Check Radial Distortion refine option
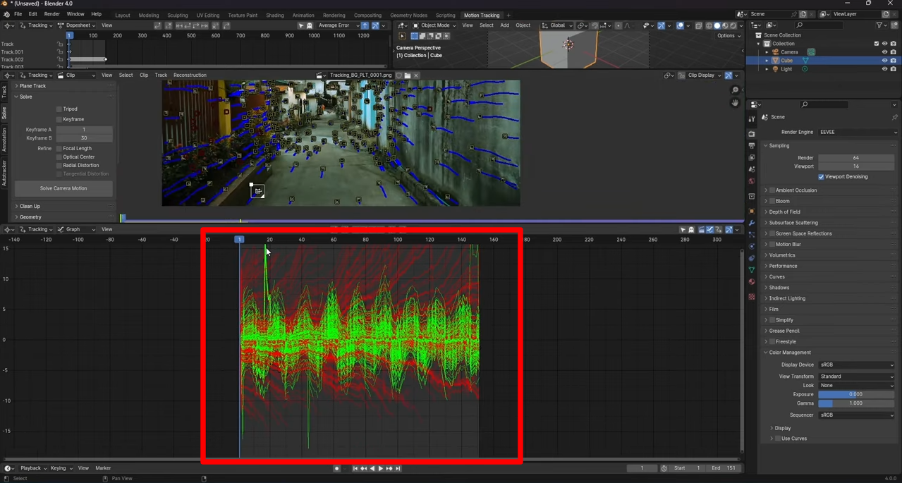 (59, 166)
